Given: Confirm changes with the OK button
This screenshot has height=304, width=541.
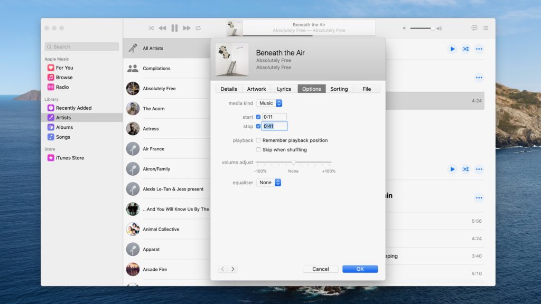Looking at the screenshot, I should [x=360, y=269].
